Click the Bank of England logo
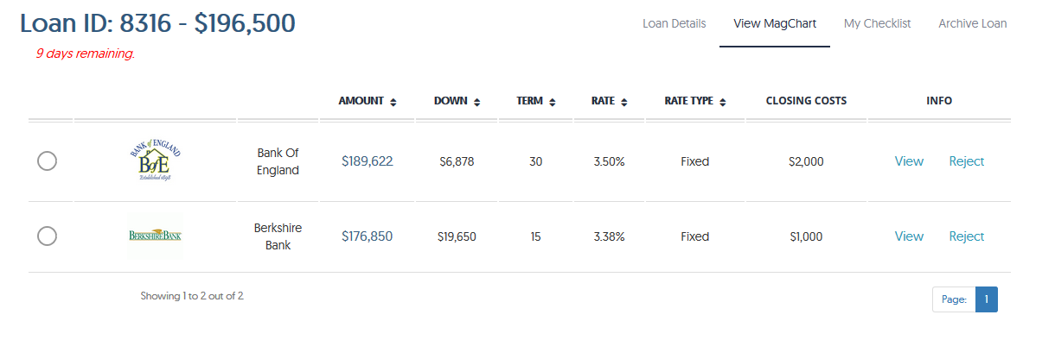The image size is (1055, 340). point(156,161)
